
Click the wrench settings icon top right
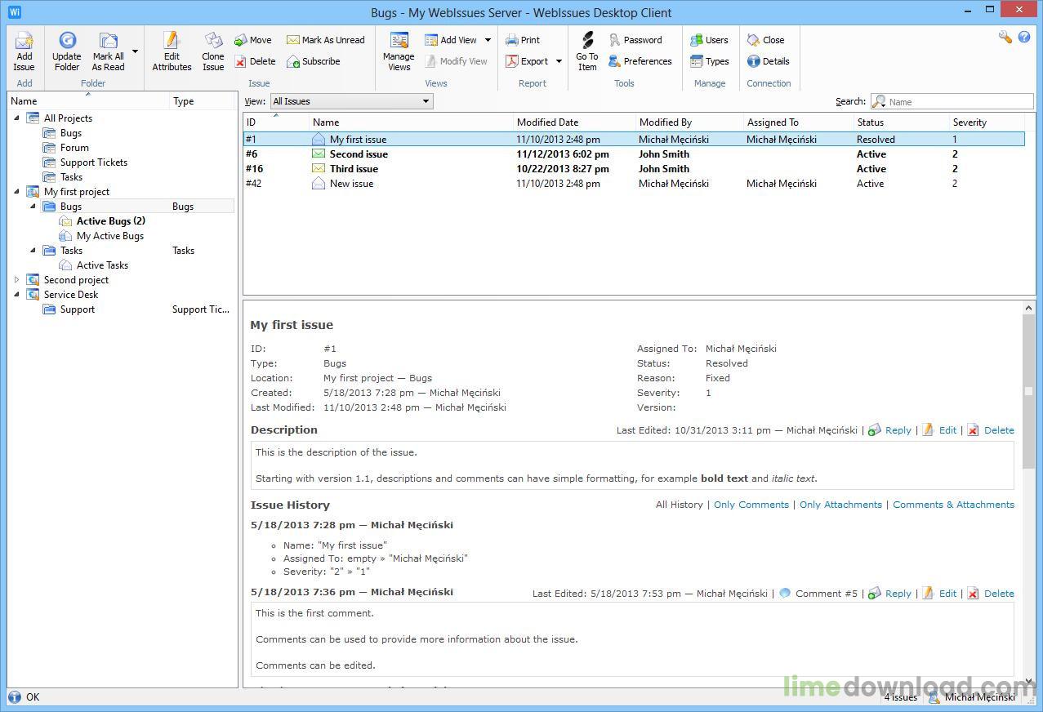coord(1005,38)
